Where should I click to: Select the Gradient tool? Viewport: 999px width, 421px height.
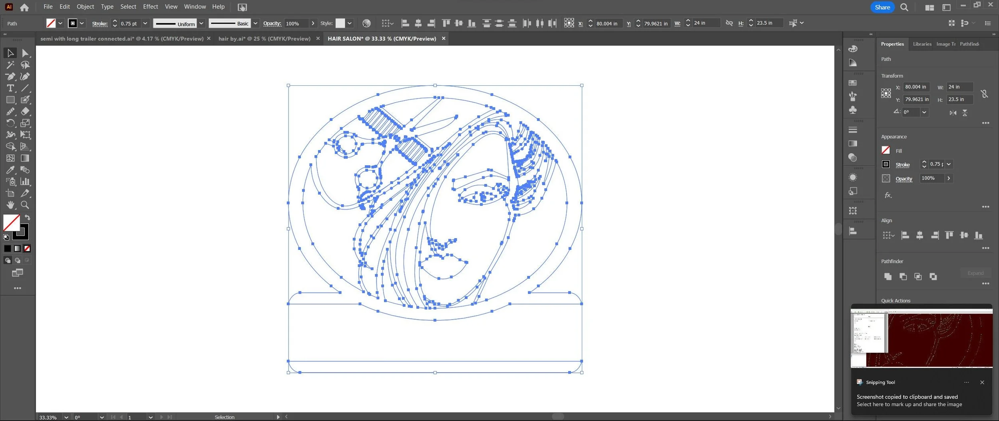(x=25, y=158)
